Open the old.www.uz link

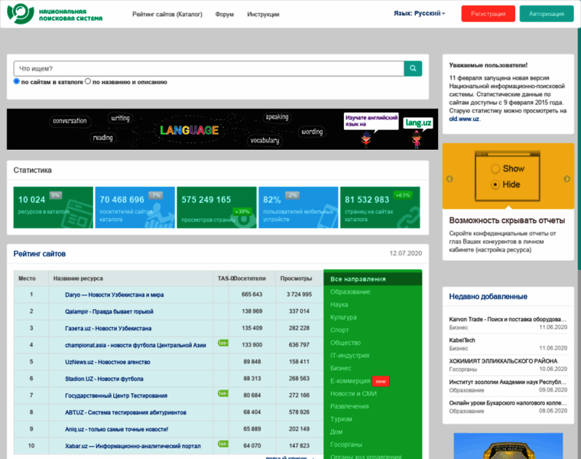(x=464, y=119)
